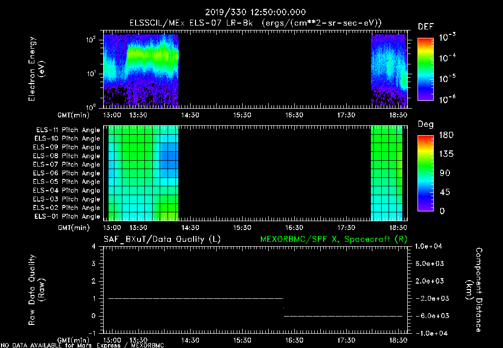Select the ELS-05 Pitch Angle row label
Image resolution: width=503 pixels, height=348 pixels.
[66, 182]
